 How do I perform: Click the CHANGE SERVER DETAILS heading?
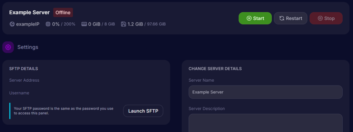click(x=215, y=69)
